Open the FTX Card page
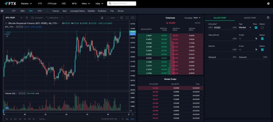This screenshot has height=122, width=273. 52,3
